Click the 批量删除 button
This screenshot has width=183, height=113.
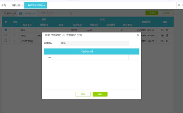(166, 13)
